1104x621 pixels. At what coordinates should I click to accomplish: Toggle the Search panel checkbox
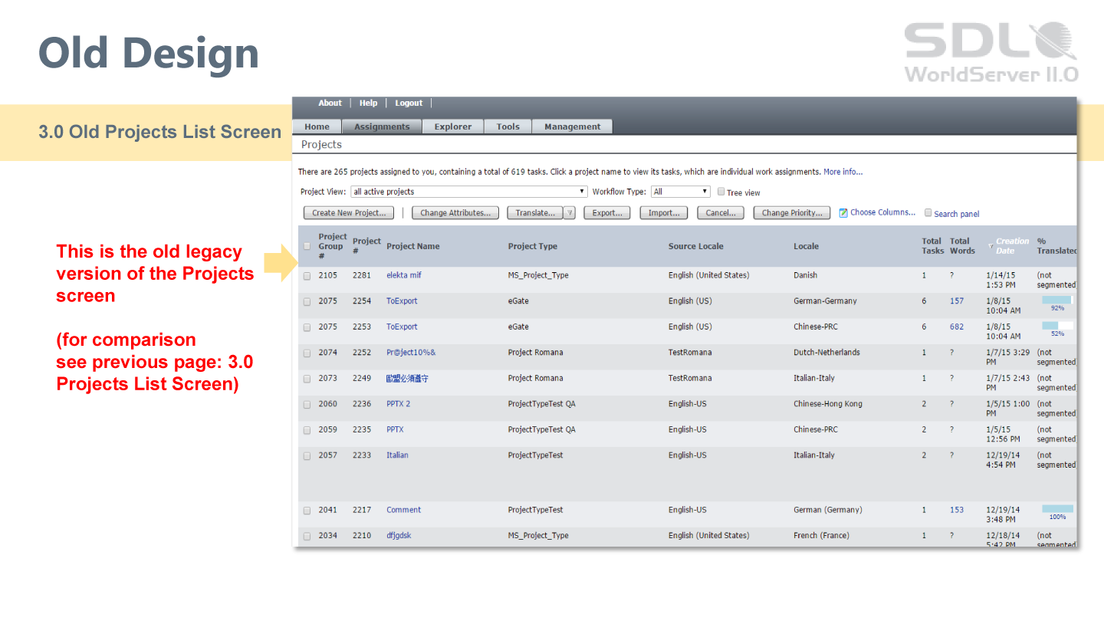tap(928, 213)
